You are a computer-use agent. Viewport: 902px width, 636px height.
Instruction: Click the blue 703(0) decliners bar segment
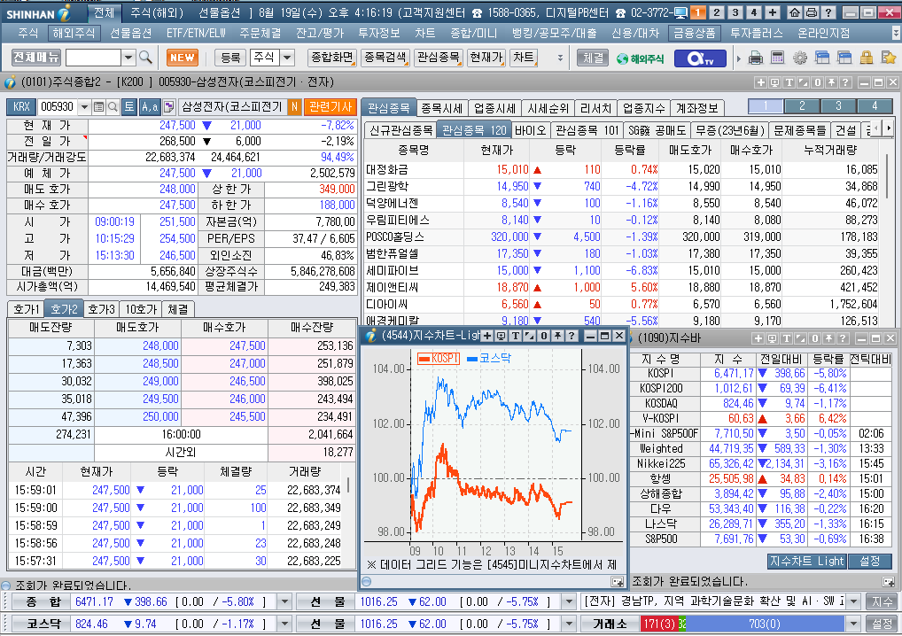pos(765,624)
